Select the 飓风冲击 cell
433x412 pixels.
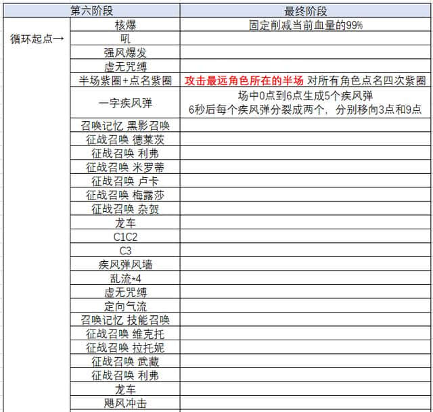[x=125, y=403]
